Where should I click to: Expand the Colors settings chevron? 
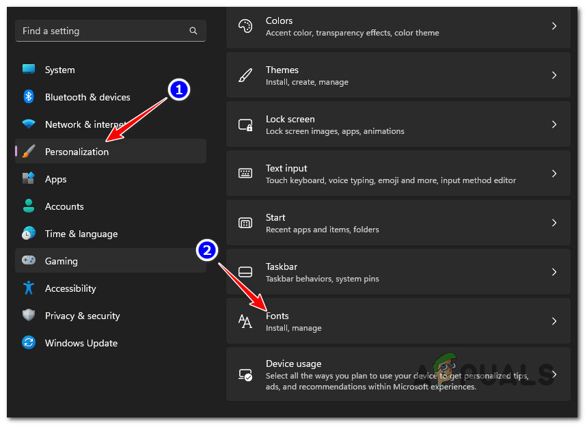click(x=554, y=25)
